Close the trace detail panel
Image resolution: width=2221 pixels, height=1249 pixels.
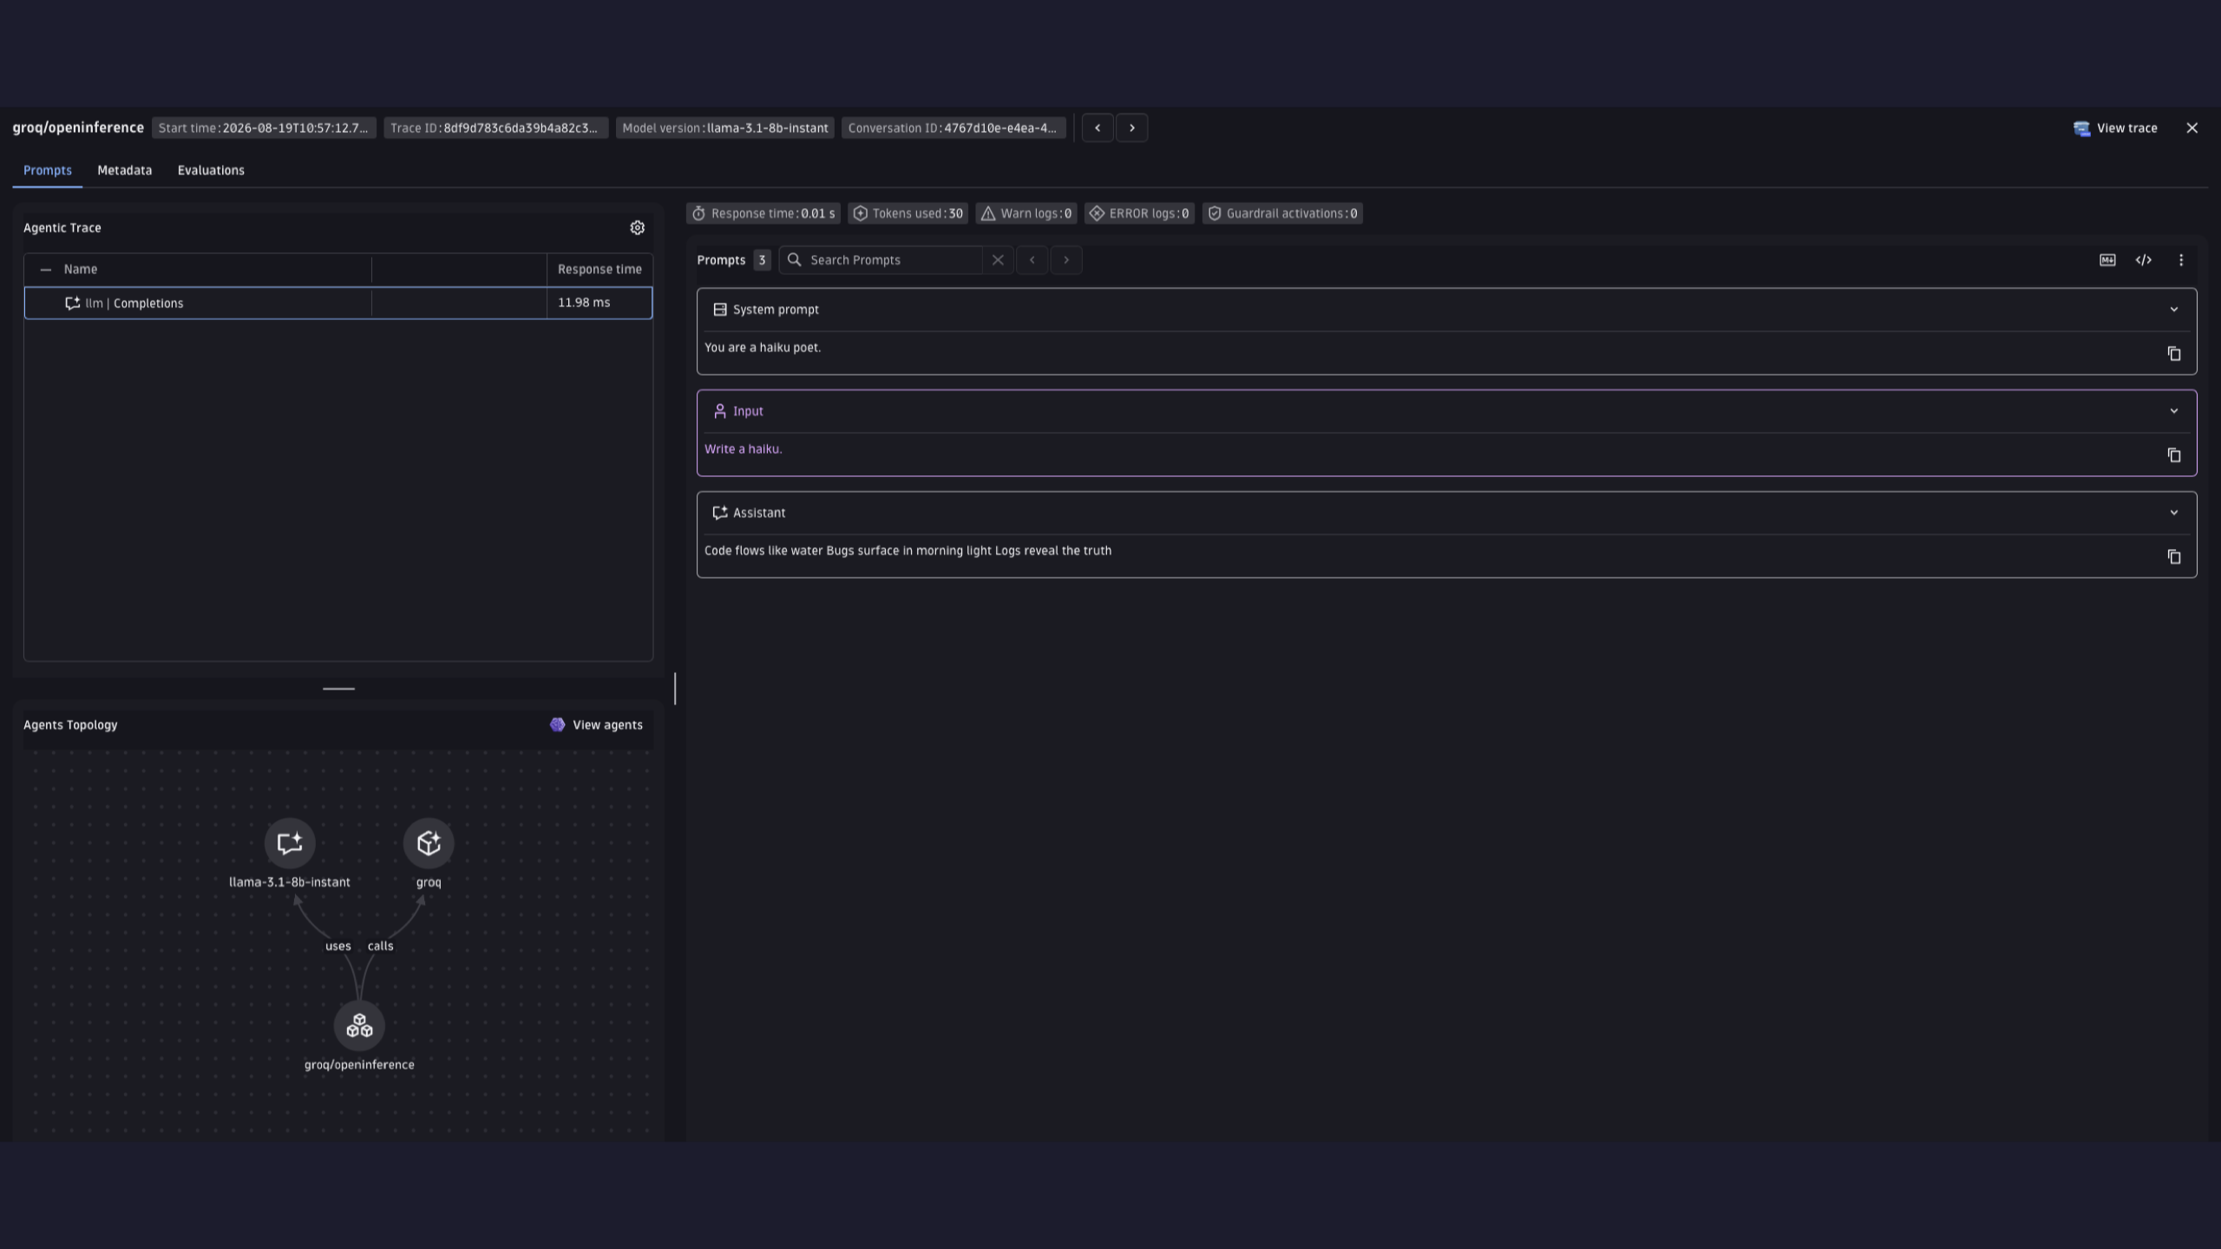click(2192, 128)
